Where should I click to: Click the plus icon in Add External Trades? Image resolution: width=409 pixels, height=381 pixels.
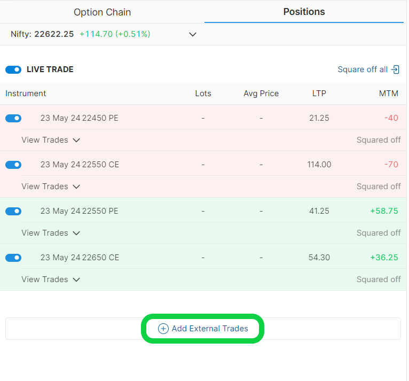[163, 329]
